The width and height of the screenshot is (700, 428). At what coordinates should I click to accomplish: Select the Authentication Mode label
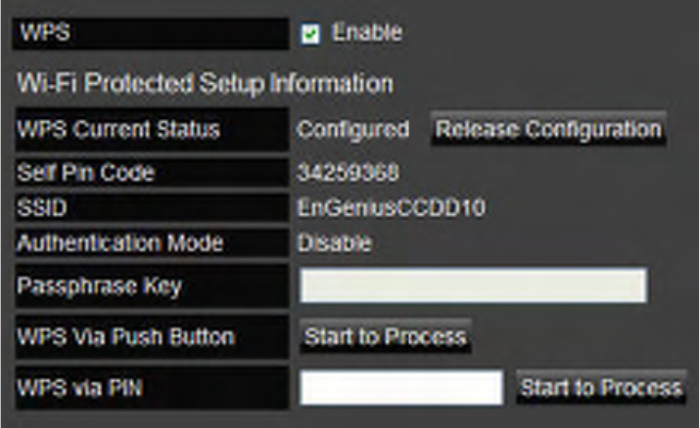(152, 242)
